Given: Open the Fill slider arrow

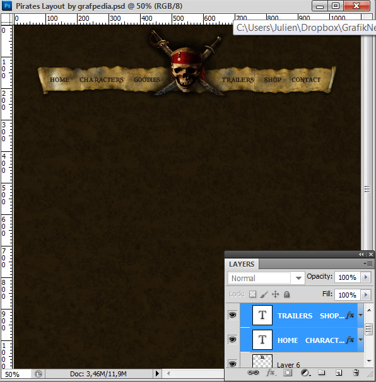Looking at the screenshot, I should pyautogui.click(x=366, y=295).
